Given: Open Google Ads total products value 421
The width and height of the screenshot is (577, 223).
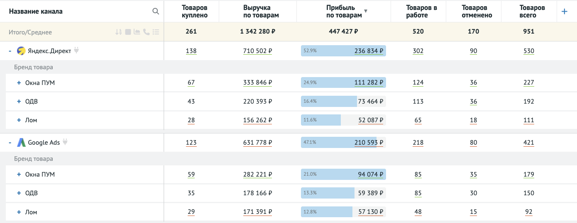Looking at the screenshot, I should click(528, 143).
